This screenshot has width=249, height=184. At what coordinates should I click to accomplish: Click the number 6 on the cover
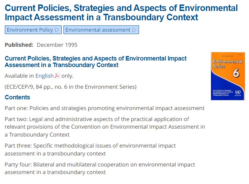click(236, 73)
